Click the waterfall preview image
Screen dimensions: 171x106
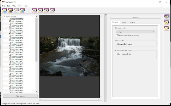(70, 56)
